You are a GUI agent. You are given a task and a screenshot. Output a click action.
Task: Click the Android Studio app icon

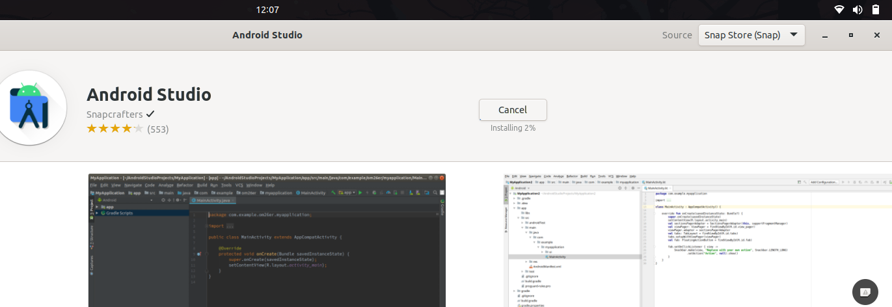(x=30, y=107)
